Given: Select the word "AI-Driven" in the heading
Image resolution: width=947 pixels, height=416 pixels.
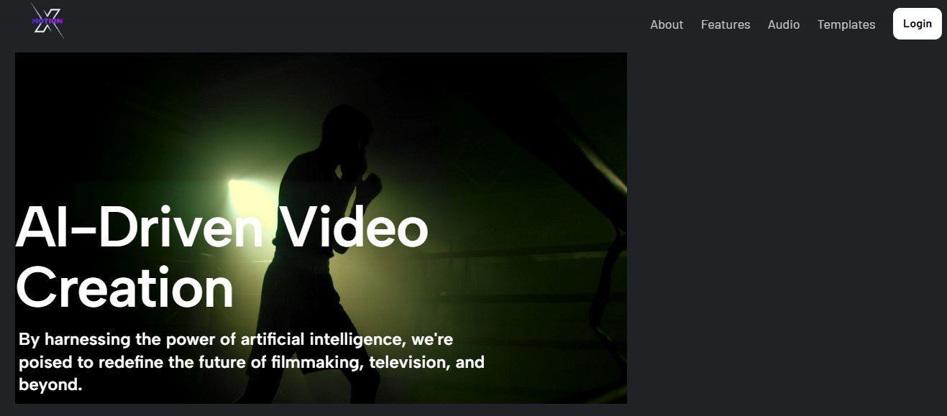Looking at the screenshot, I should [139, 227].
